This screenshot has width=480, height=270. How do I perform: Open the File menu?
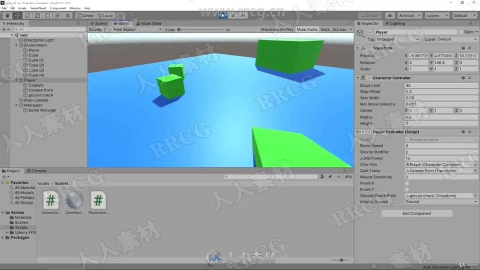pos(4,8)
